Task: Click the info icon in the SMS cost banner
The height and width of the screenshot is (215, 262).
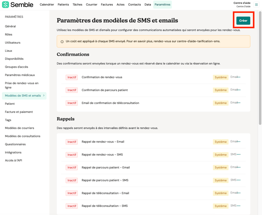Action: pyautogui.click(x=62, y=41)
